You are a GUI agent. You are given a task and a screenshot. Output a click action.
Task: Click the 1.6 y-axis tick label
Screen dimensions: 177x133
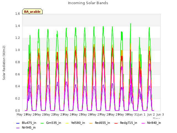coord(17,14)
